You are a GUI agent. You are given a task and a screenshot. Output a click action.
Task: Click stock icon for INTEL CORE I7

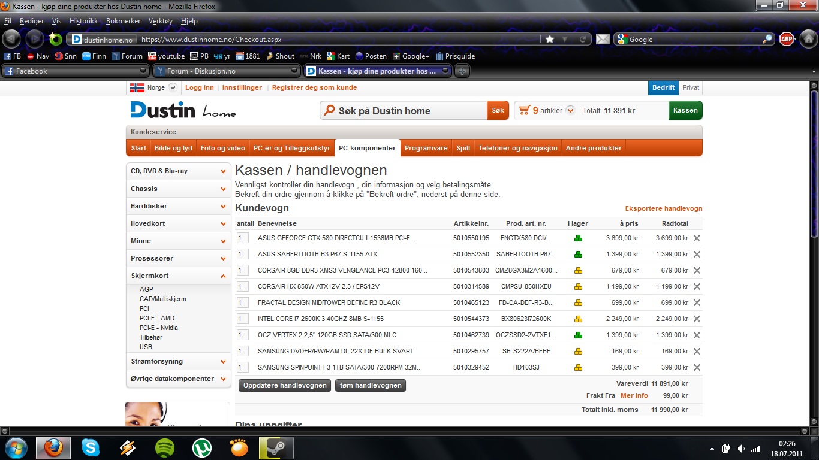[578, 319]
